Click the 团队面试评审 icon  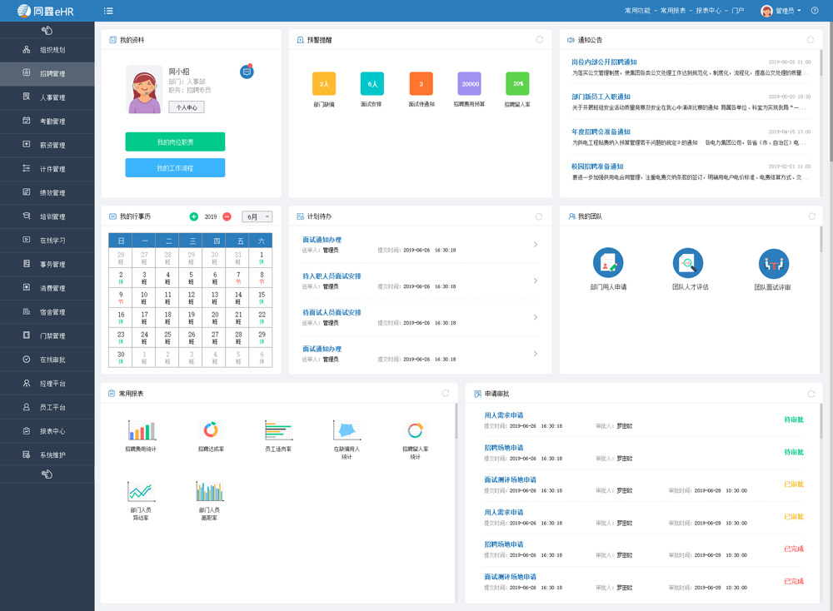click(x=773, y=263)
